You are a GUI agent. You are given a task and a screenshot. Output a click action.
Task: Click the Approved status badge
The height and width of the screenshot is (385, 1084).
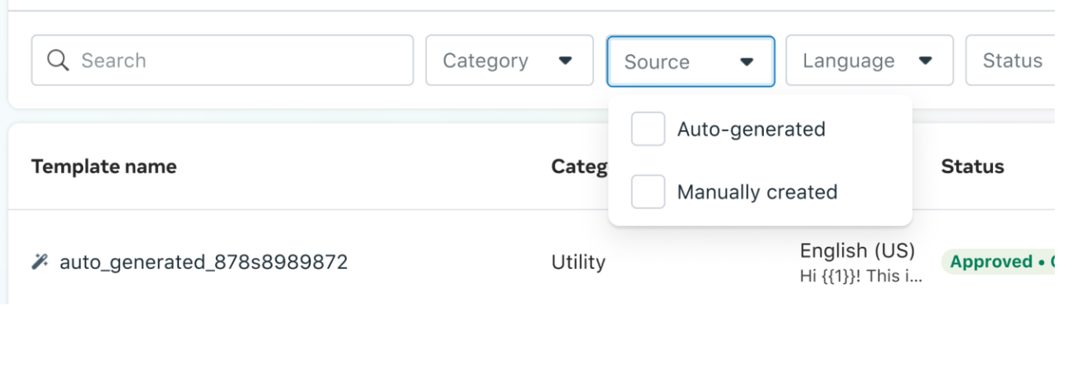(998, 262)
